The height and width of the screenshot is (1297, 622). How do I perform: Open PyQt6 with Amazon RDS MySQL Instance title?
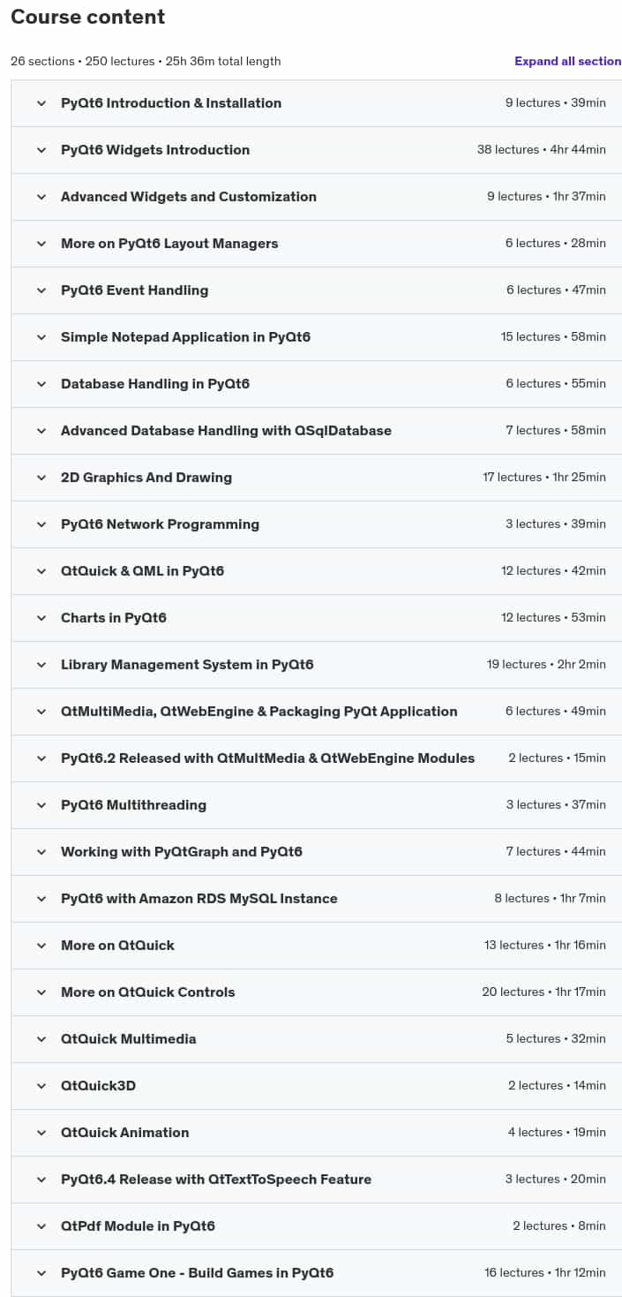[x=199, y=899]
